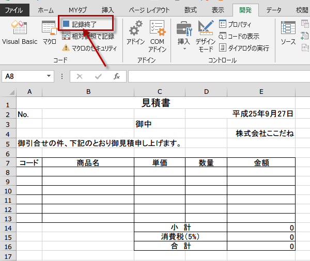Image resolution: width=310 pixels, height=261 pixels.
Task: Open the アドイン add-ins gear icon
Action: pos(135,32)
